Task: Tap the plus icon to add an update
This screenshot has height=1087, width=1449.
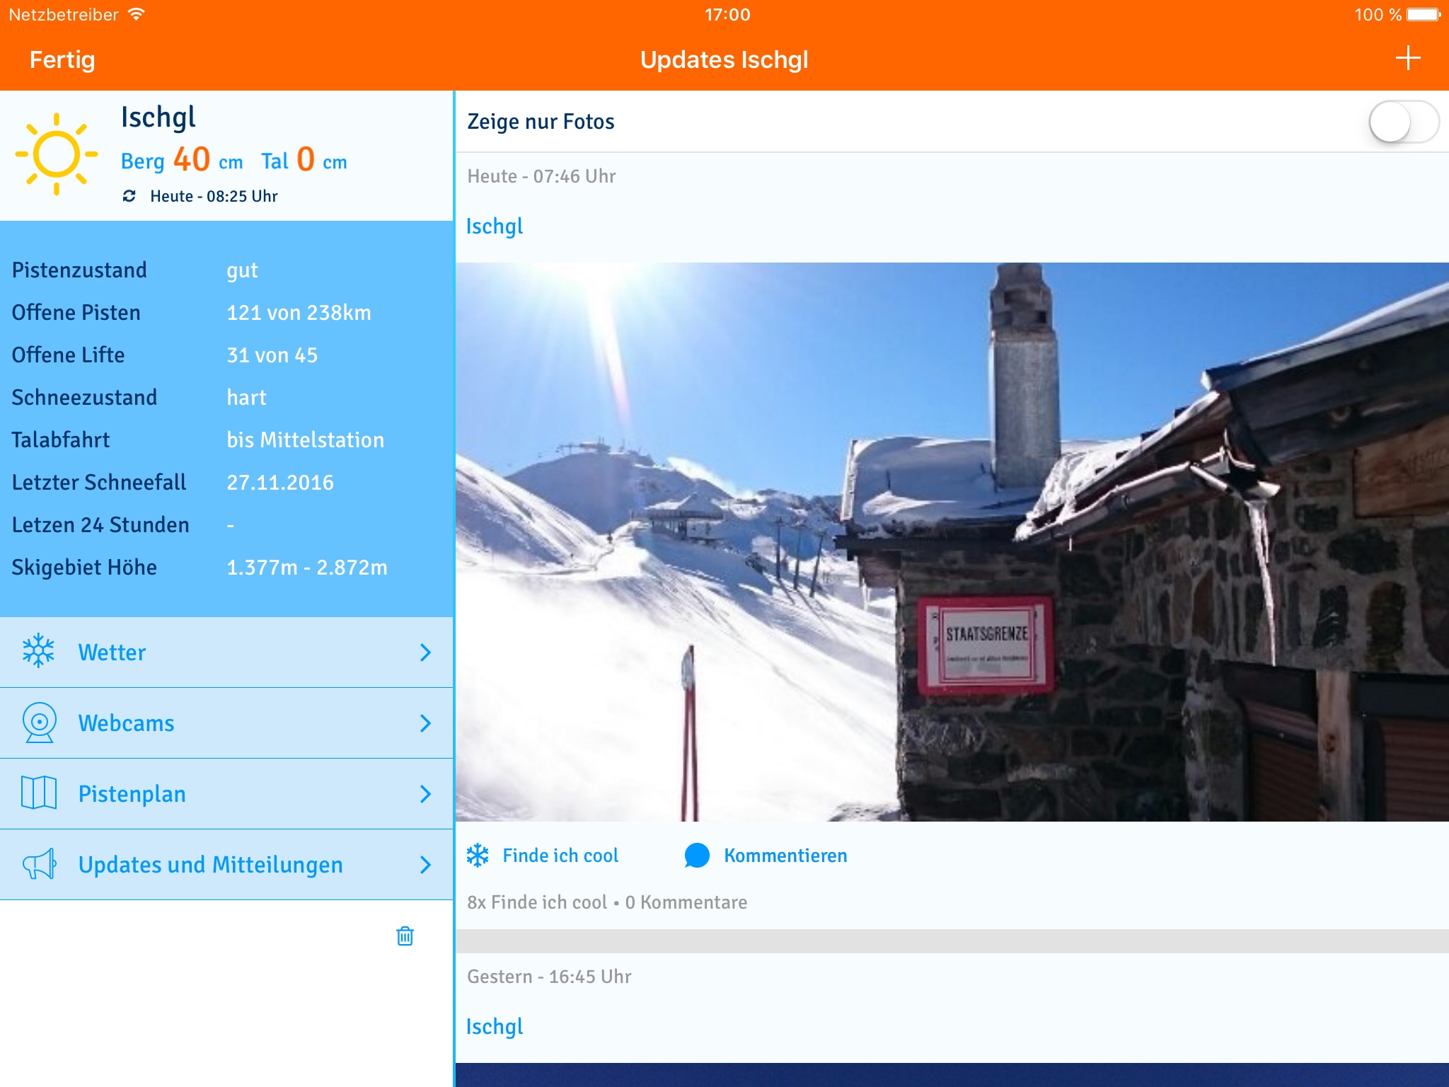Action: click(1408, 58)
